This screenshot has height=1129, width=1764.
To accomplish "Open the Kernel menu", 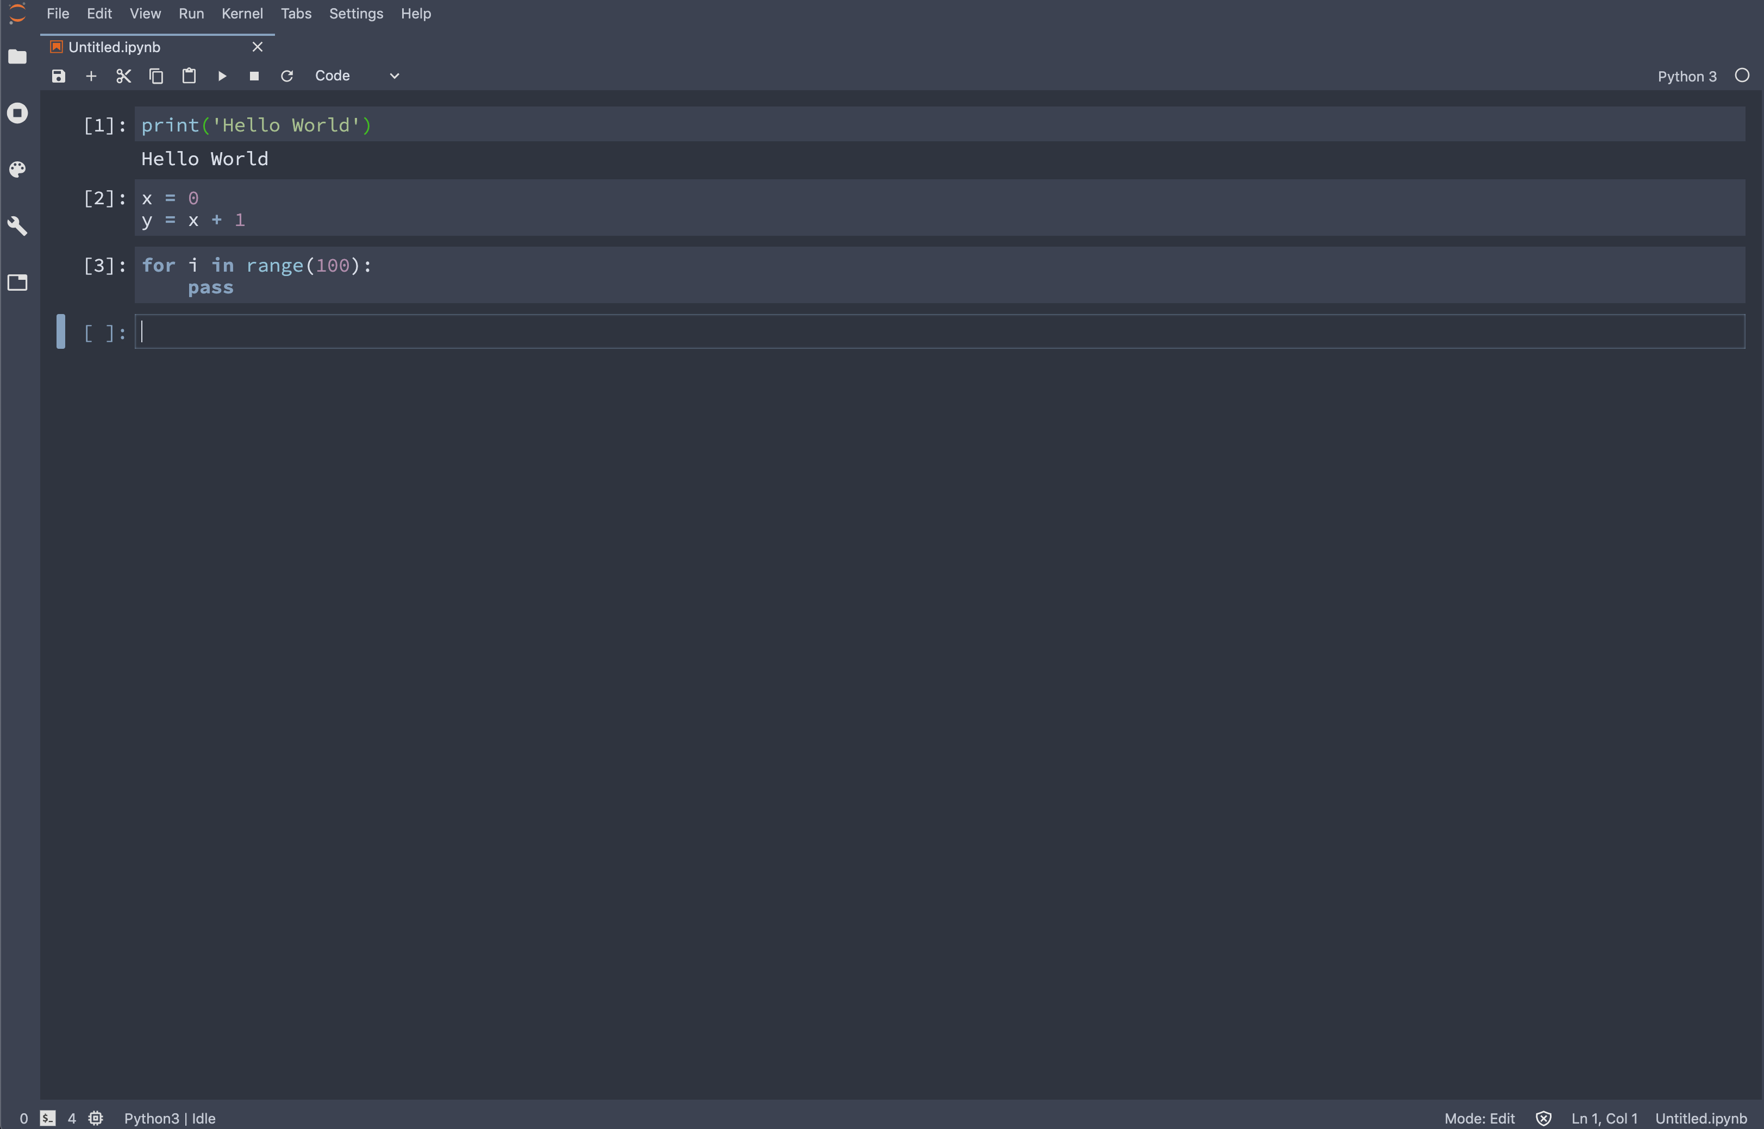I will [x=242, y=14].
